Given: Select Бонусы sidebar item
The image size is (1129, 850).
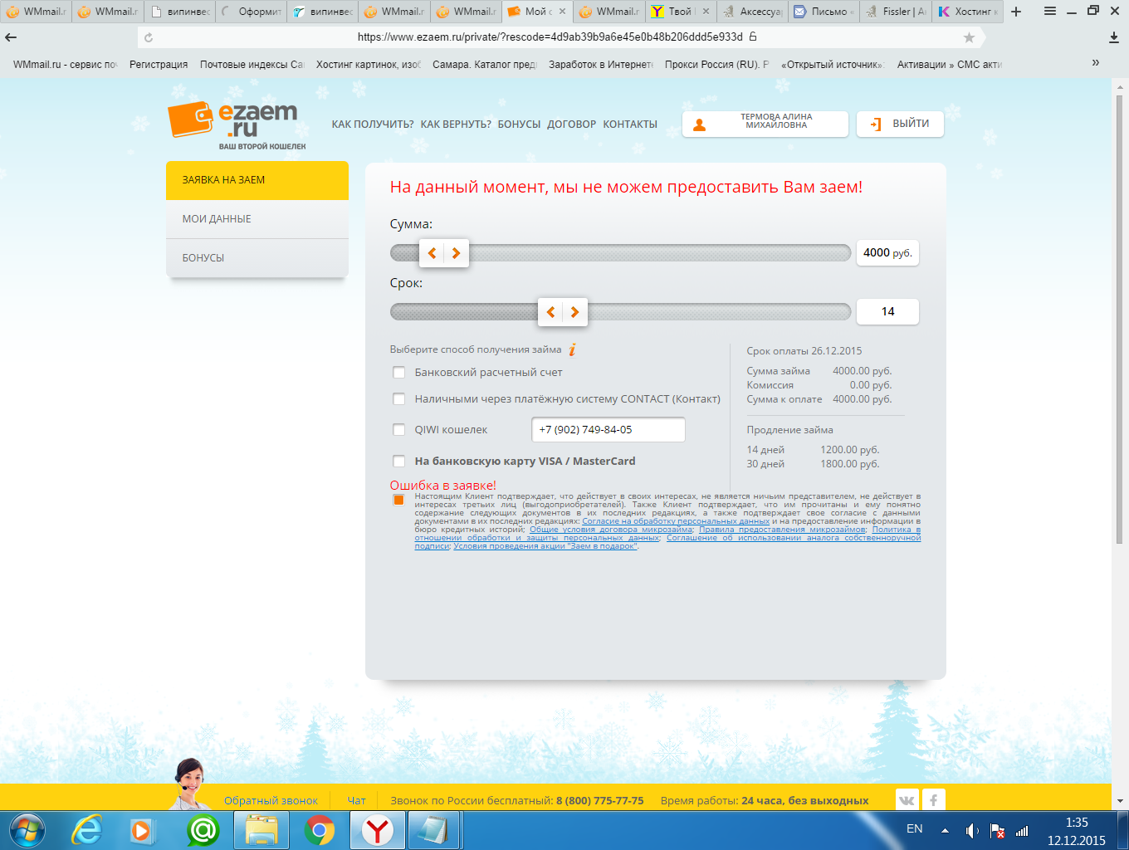Looking at the screenshot, I should click(x=257, y=258).
